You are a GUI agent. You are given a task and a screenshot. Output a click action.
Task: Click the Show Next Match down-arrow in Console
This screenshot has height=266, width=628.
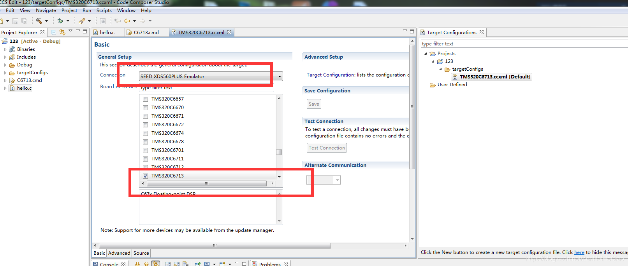pyautogui.click(x=137, y=264)
